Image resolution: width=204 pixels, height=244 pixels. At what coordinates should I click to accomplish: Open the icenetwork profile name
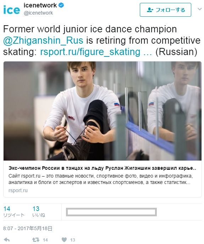(x=40, y=5)
